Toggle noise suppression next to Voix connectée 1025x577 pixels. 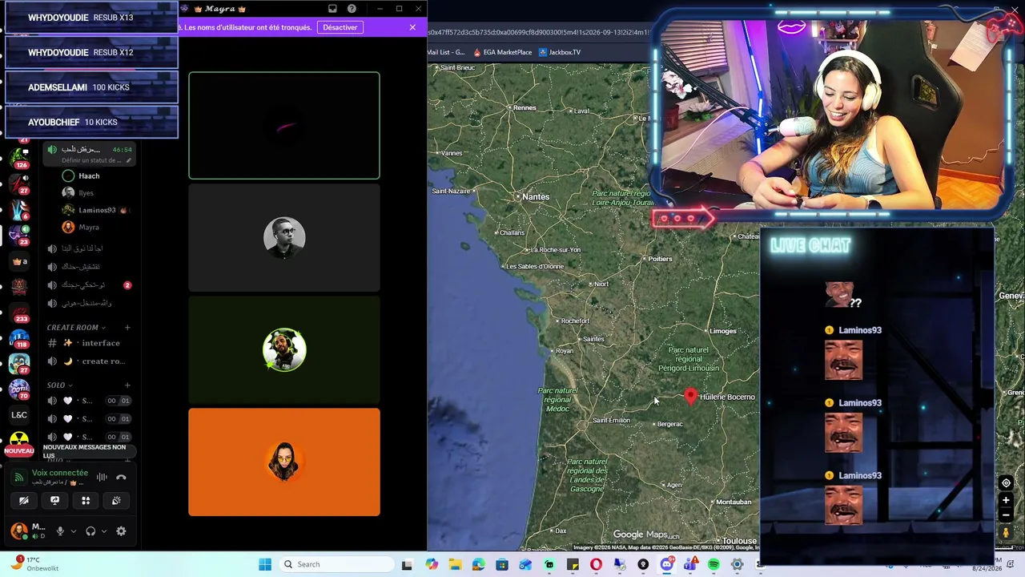[x=102, y=478]
